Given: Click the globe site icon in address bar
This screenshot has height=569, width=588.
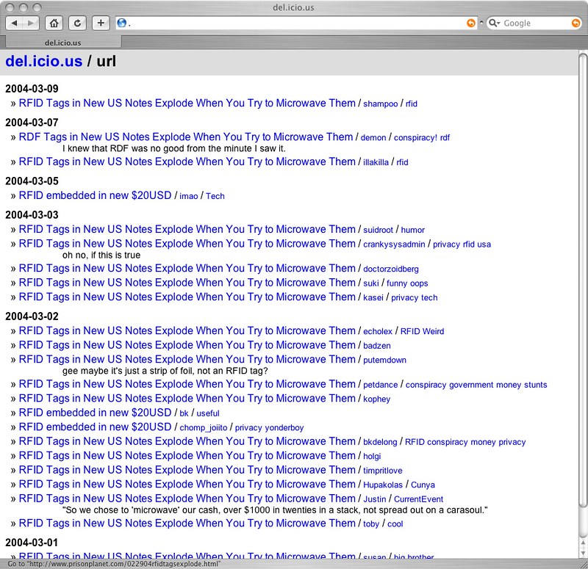Looking at the screenshot, I should tap(121, 23).
